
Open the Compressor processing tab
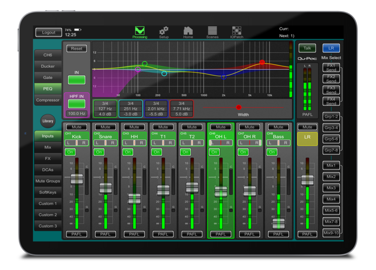[x=48, y=100]
